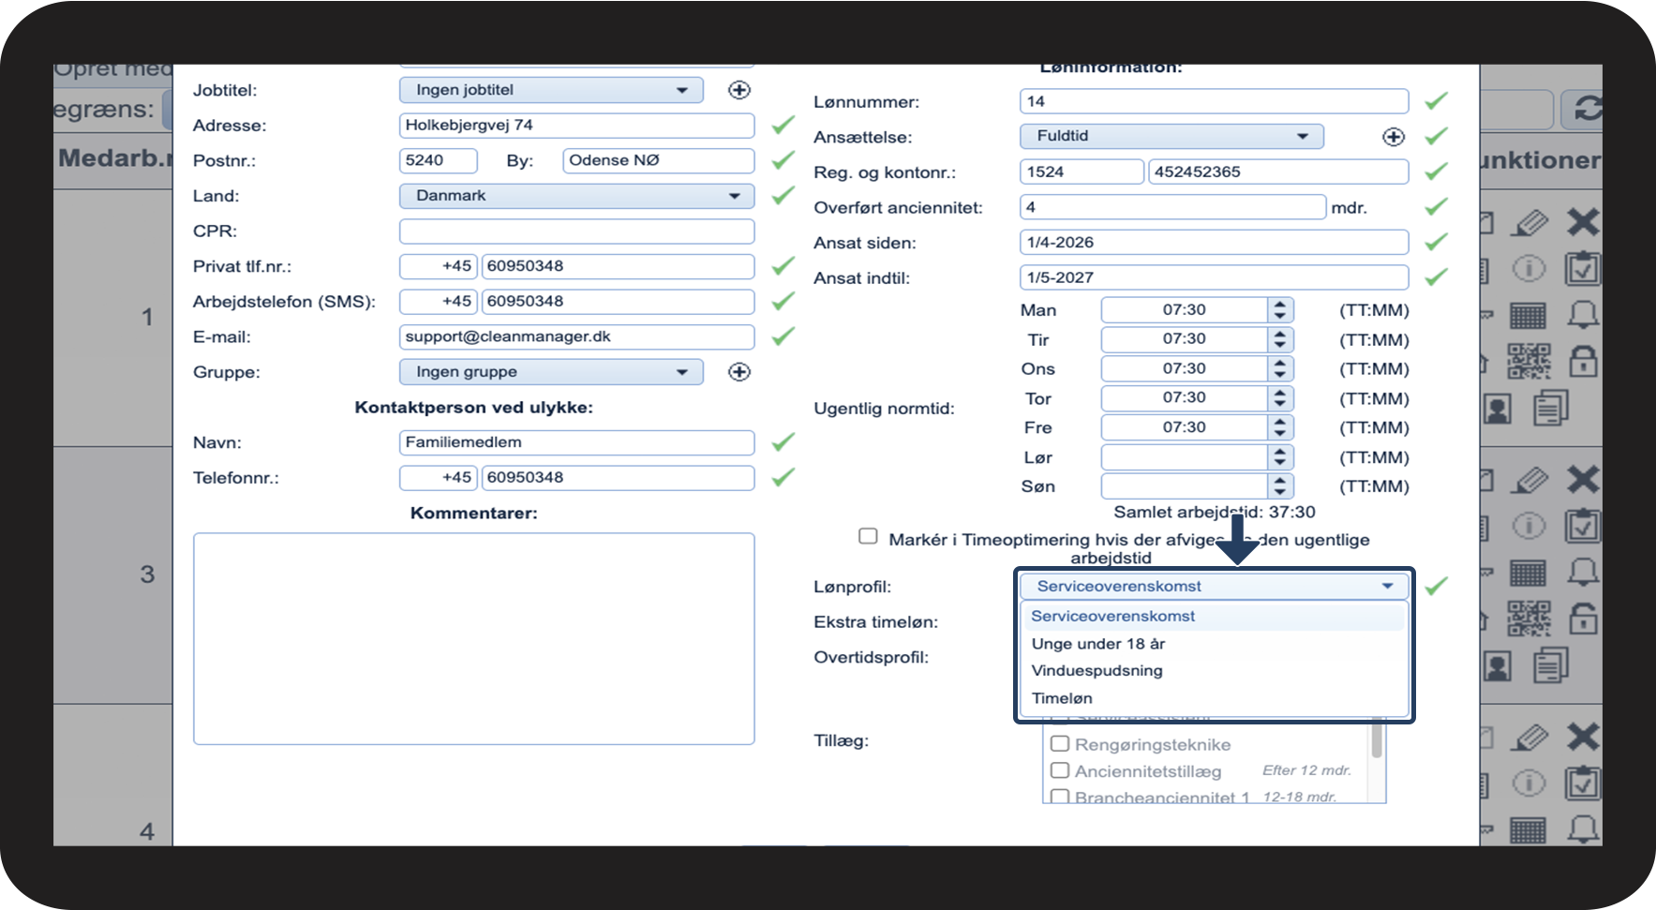Tick the Anciennitetstillæg supplement checkbox
Viewport: 1656px width, 910px height.
point(1060,770)
